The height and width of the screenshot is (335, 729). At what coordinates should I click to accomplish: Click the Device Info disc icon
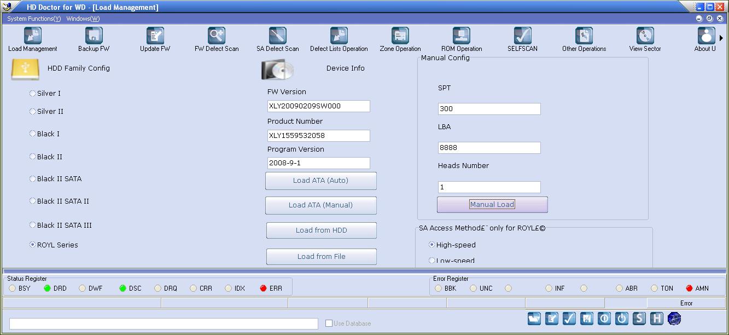(x=277, y=70)
